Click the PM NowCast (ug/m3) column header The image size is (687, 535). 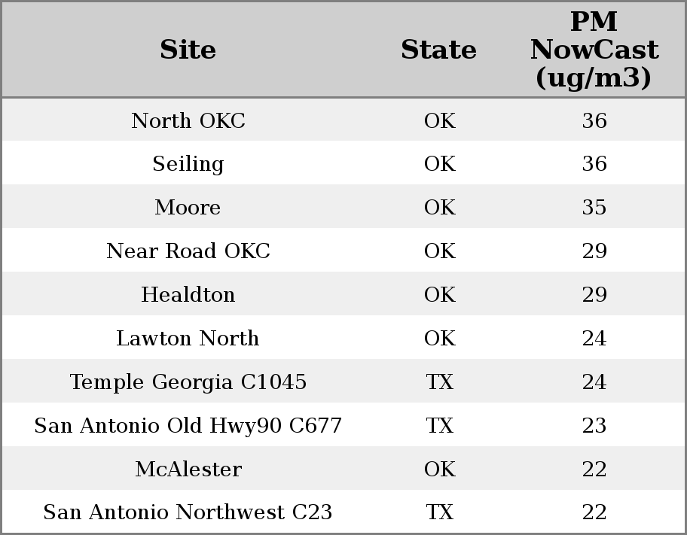[x=594, y=50]
